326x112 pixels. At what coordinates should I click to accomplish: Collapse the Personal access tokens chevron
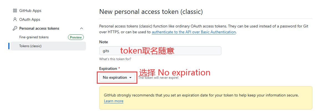coord(82,28)
